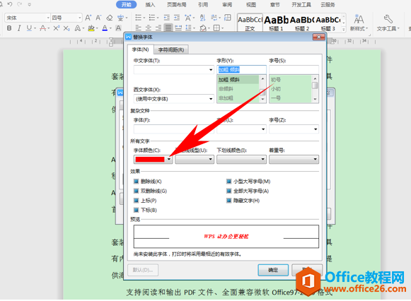Viewport: 411px width, 301px height.
Task: Open the ribbon font name dropdown 宋体
Action: click(x=48, y=18)
